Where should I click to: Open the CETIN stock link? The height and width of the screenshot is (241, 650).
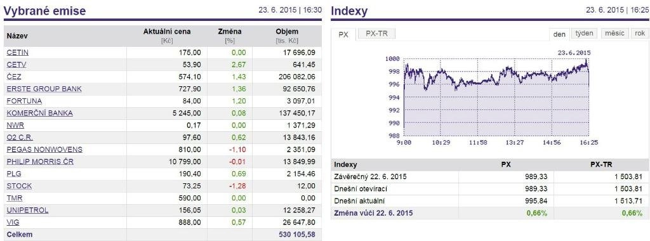coord(17,53)
